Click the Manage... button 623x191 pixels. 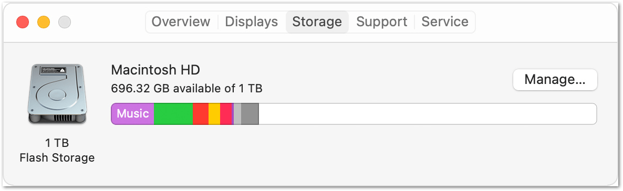coord(555,80)
